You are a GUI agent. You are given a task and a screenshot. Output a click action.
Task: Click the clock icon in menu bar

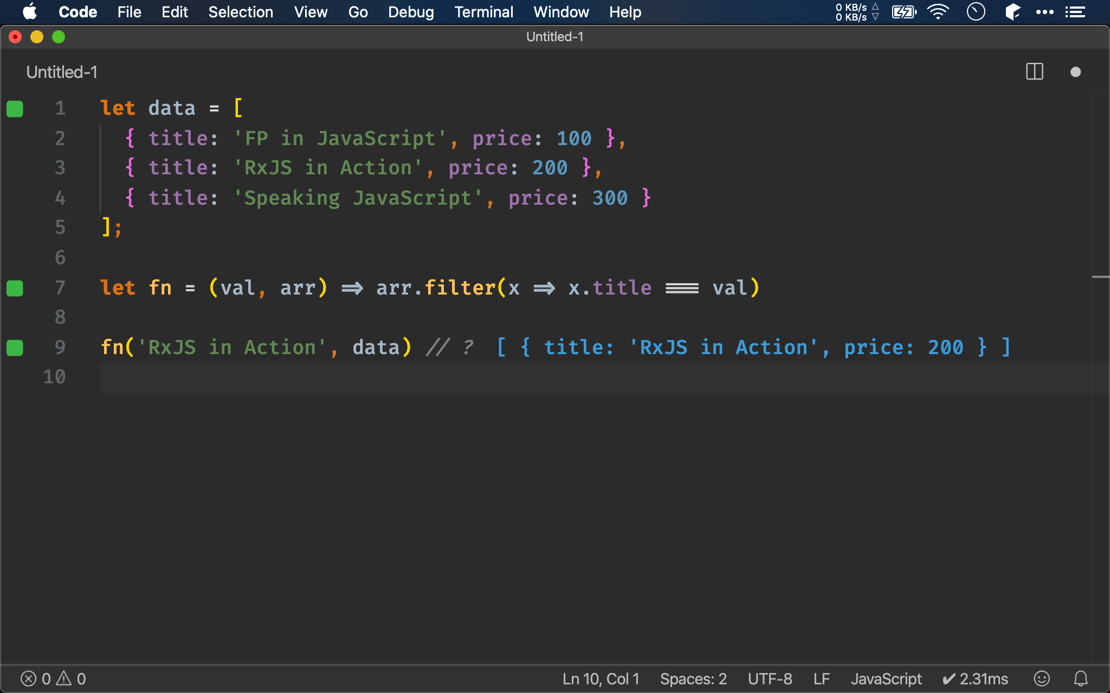click(x=976, y=12)
